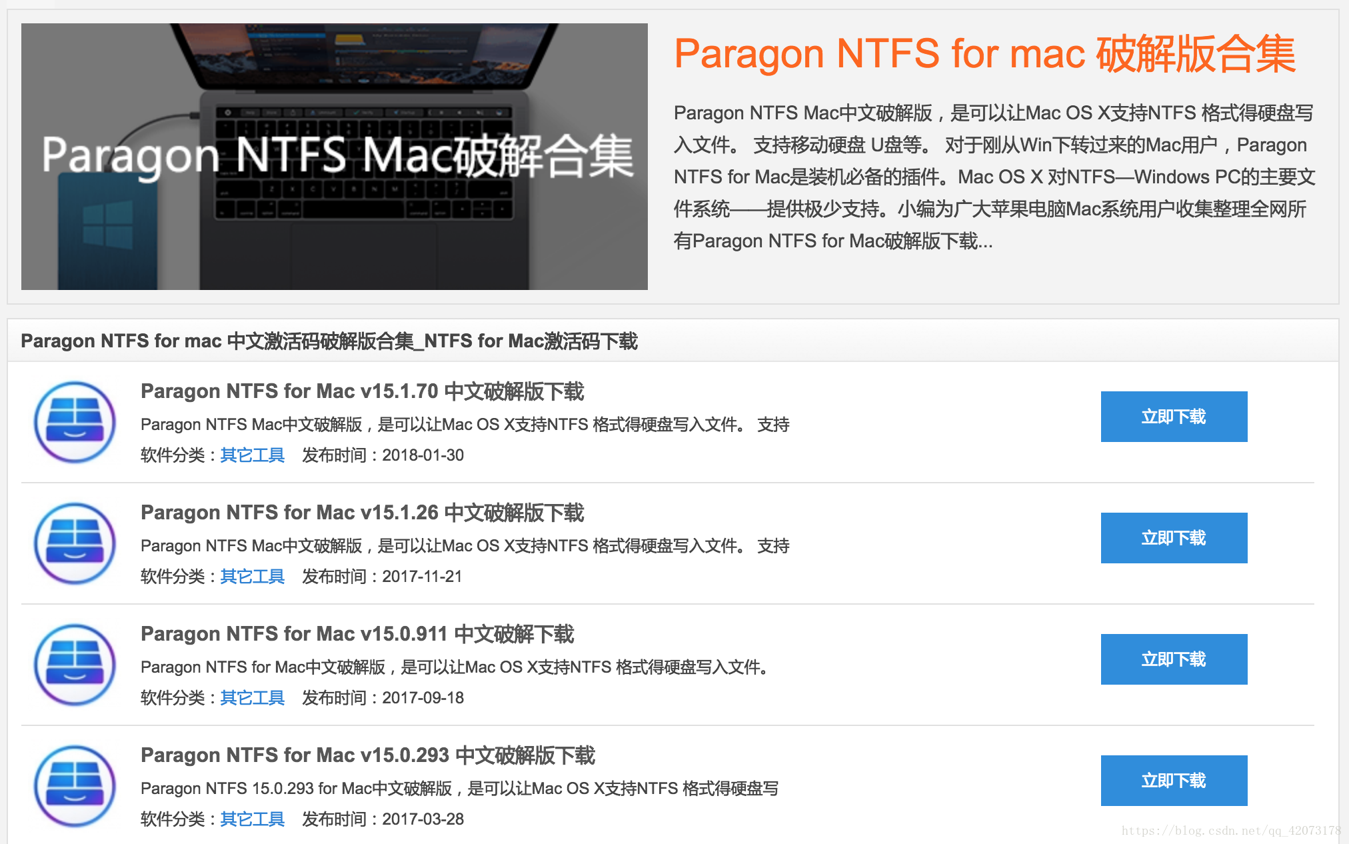Follow 其它工具 category link in v15.1.70 row
This screenshot has height=844, width=1349.
pos(253,455)
